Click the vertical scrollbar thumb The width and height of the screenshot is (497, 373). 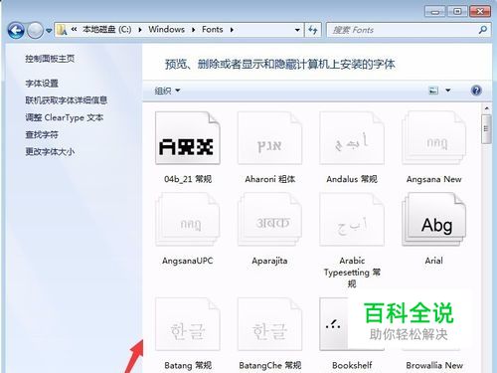(486, 128)
